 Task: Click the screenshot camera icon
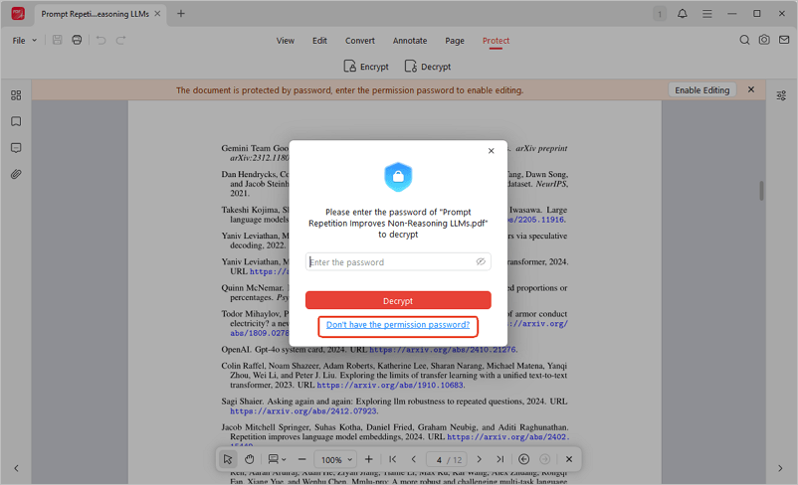[x=764, y=40]
